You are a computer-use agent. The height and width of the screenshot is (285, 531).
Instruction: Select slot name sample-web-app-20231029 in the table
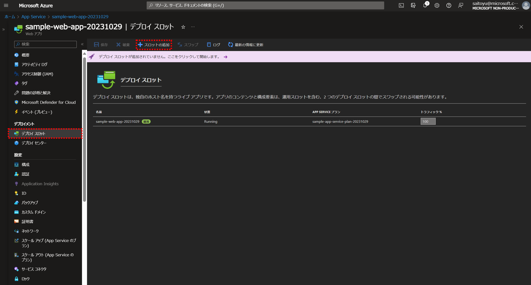tap(117, 122)
